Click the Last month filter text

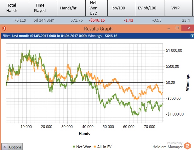point(49,36)
